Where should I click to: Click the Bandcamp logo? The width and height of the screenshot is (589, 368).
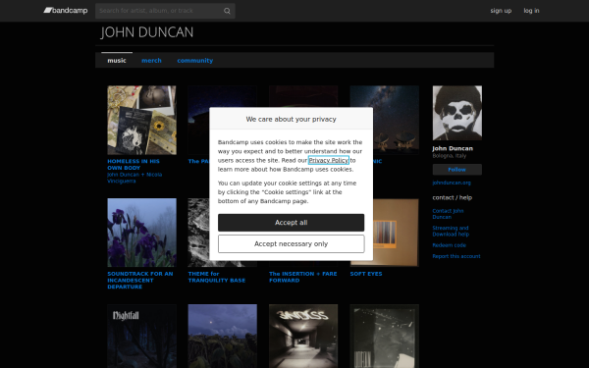[x=66, y=11]
